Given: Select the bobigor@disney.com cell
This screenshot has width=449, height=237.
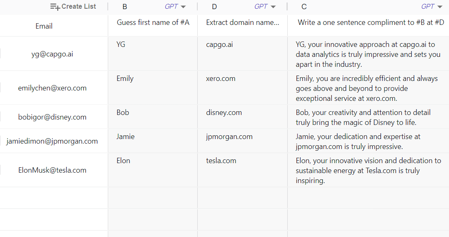Looking at the screenshot, I should 52,117.
